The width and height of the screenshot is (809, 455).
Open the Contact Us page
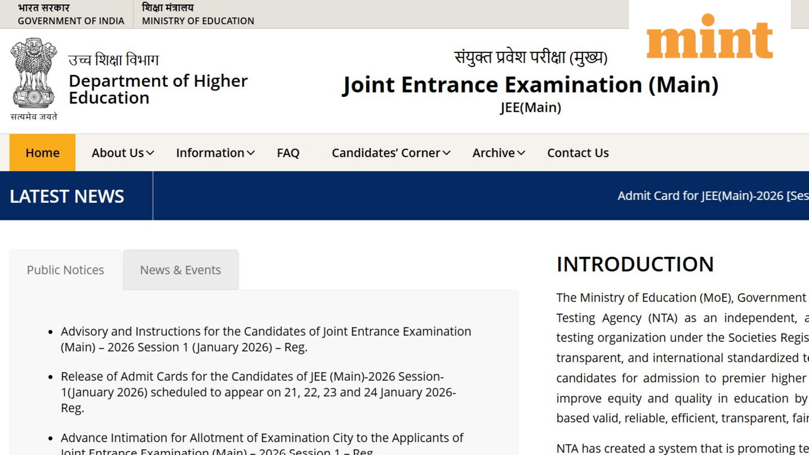coord(578,153)
